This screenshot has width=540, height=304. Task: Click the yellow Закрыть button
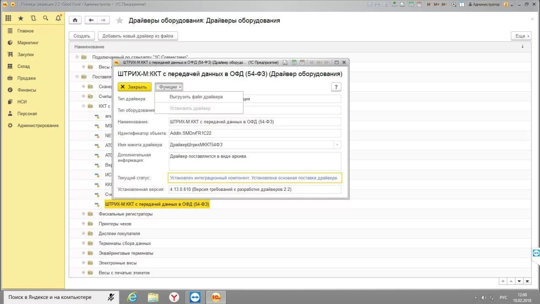point(135,87)
